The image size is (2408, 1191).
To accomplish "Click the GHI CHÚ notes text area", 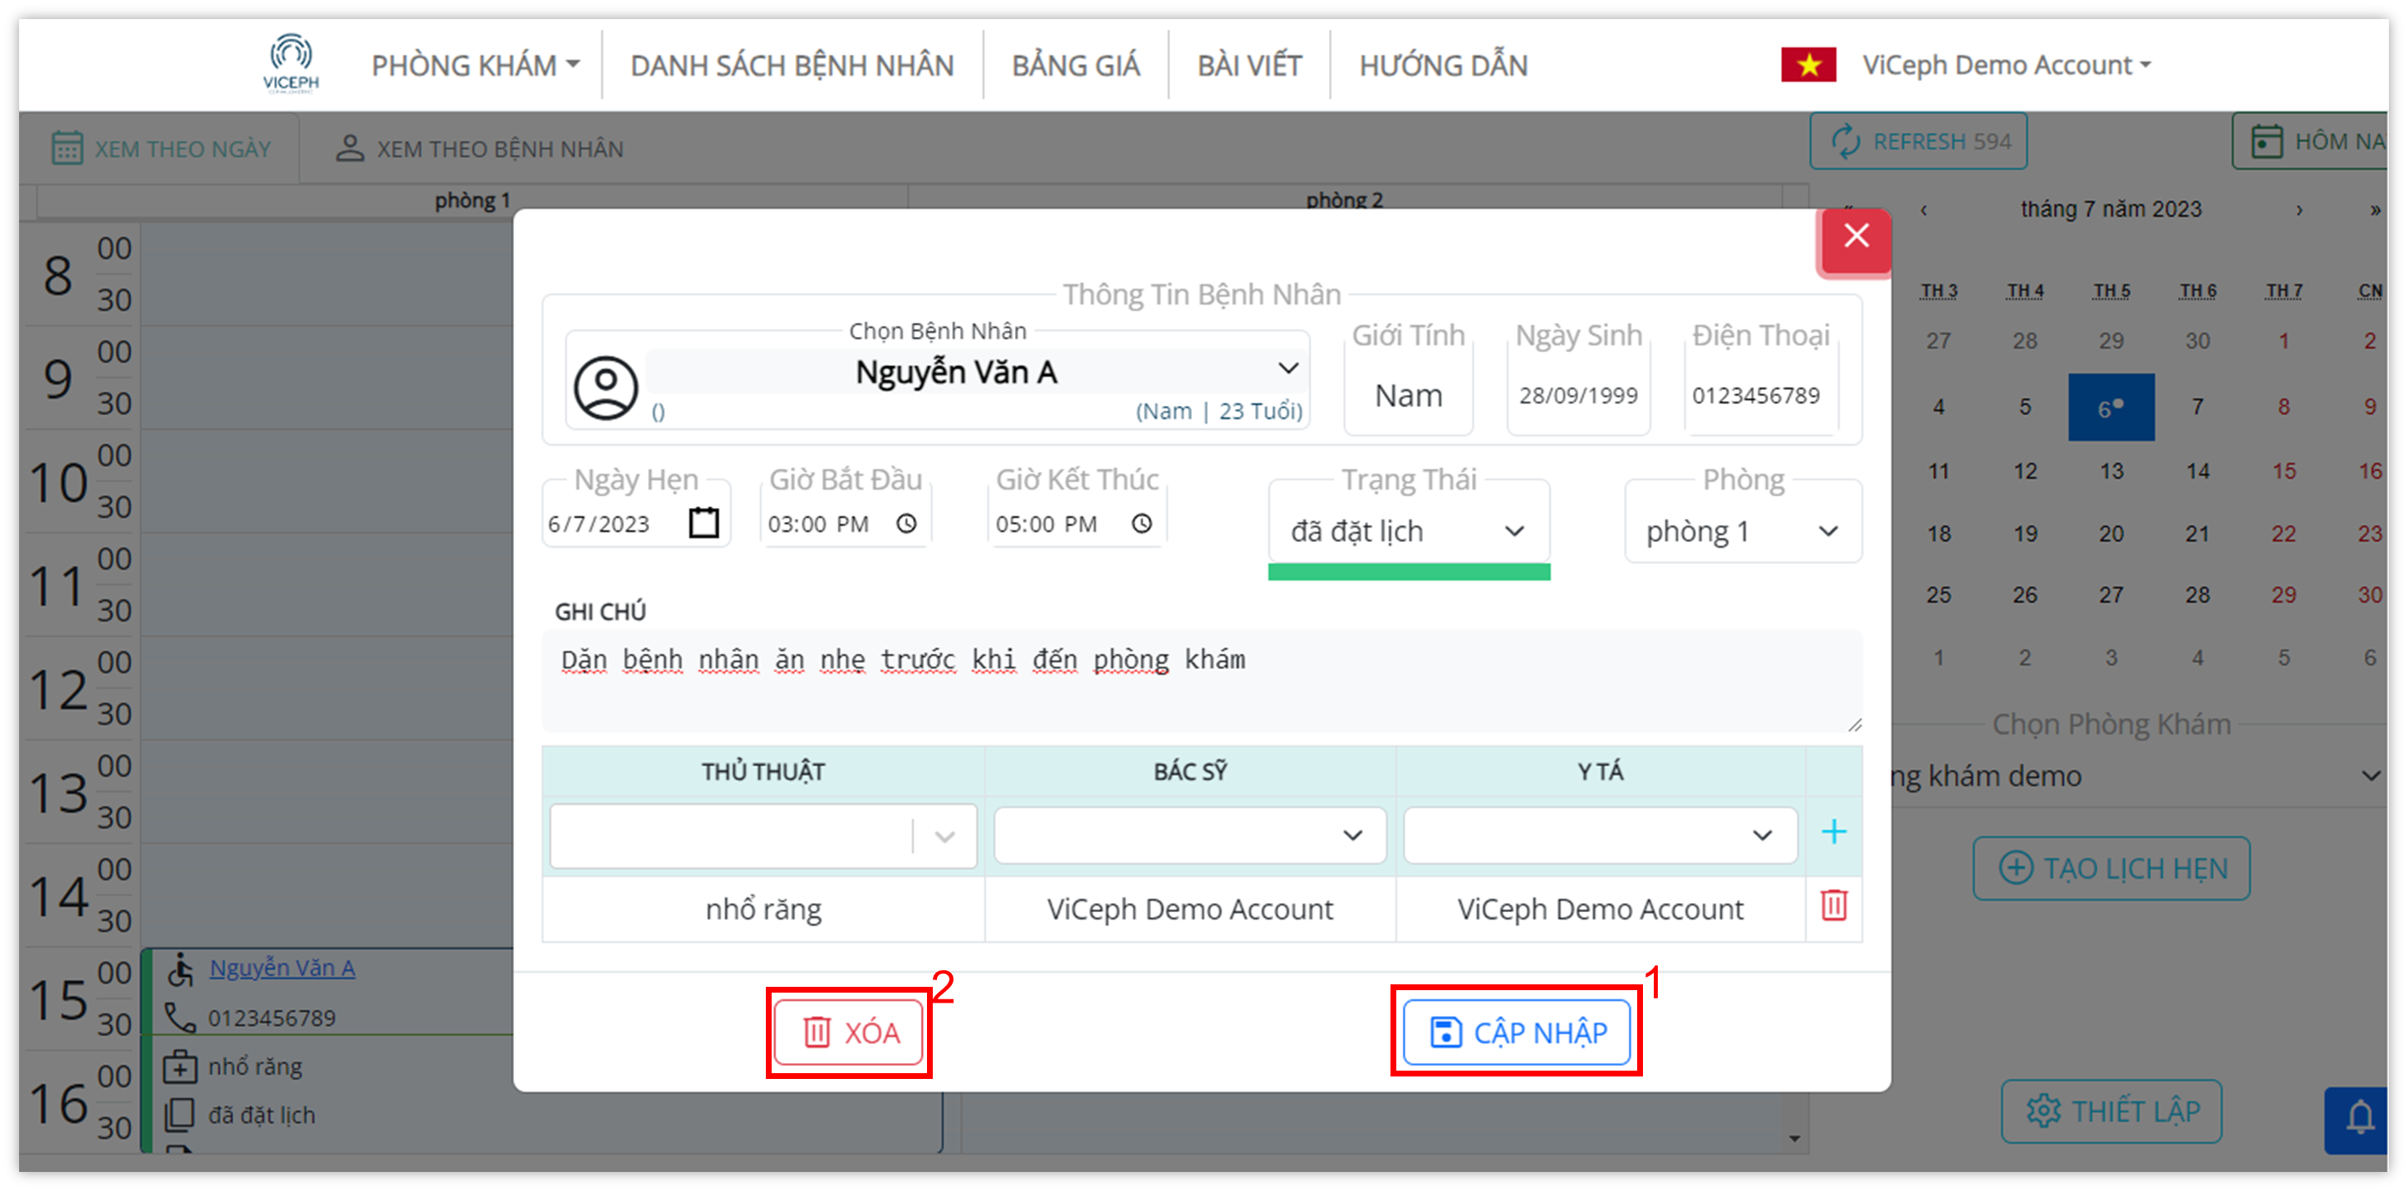I will pyautogui.click(x=1201, y=680).
